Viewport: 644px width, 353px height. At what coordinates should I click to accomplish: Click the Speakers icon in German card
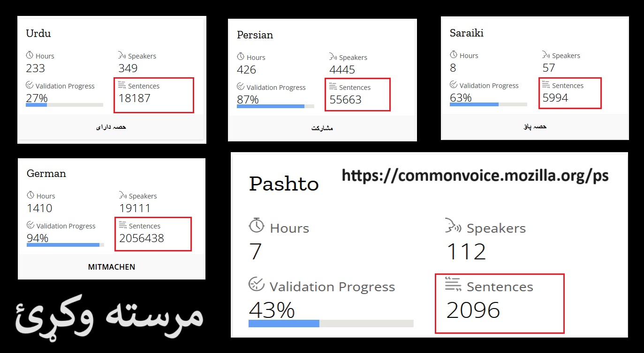click(123, 195)
